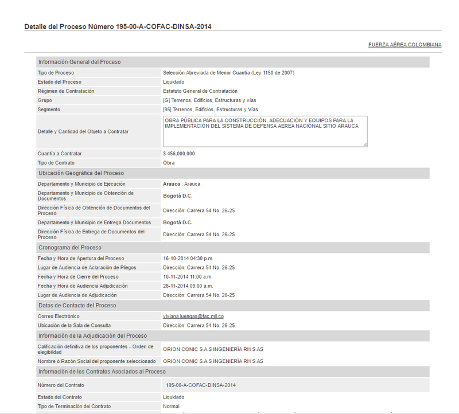Select adjudication date '28-11-2014 09:00 a.m.'
The image size is (459, 414).
click(188, 286)
